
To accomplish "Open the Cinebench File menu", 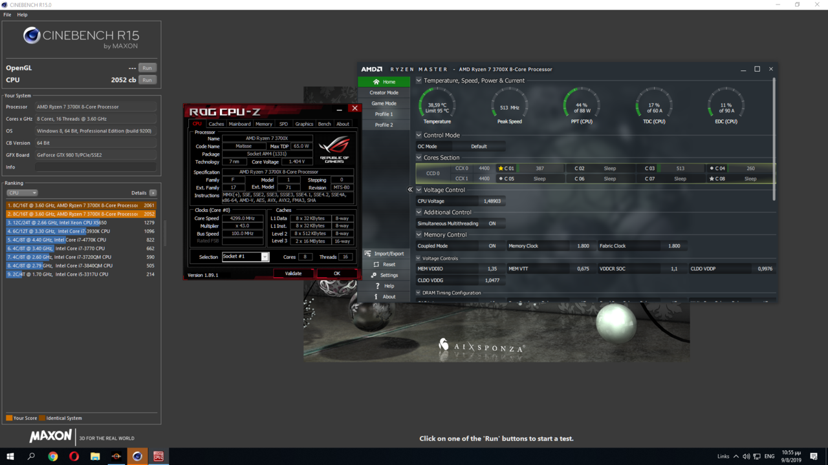I will (7, 15).
